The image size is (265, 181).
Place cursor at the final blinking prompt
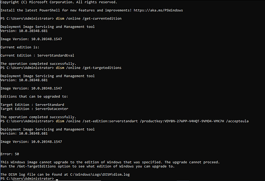click(57, 179)
